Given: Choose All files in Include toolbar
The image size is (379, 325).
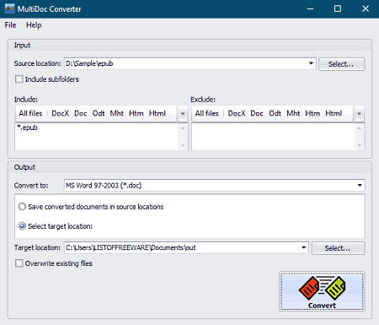Looking at the screenshot, I should pyautogui.click(x=30, y=113).
